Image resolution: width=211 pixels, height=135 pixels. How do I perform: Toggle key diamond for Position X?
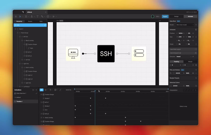click(184, 33)
